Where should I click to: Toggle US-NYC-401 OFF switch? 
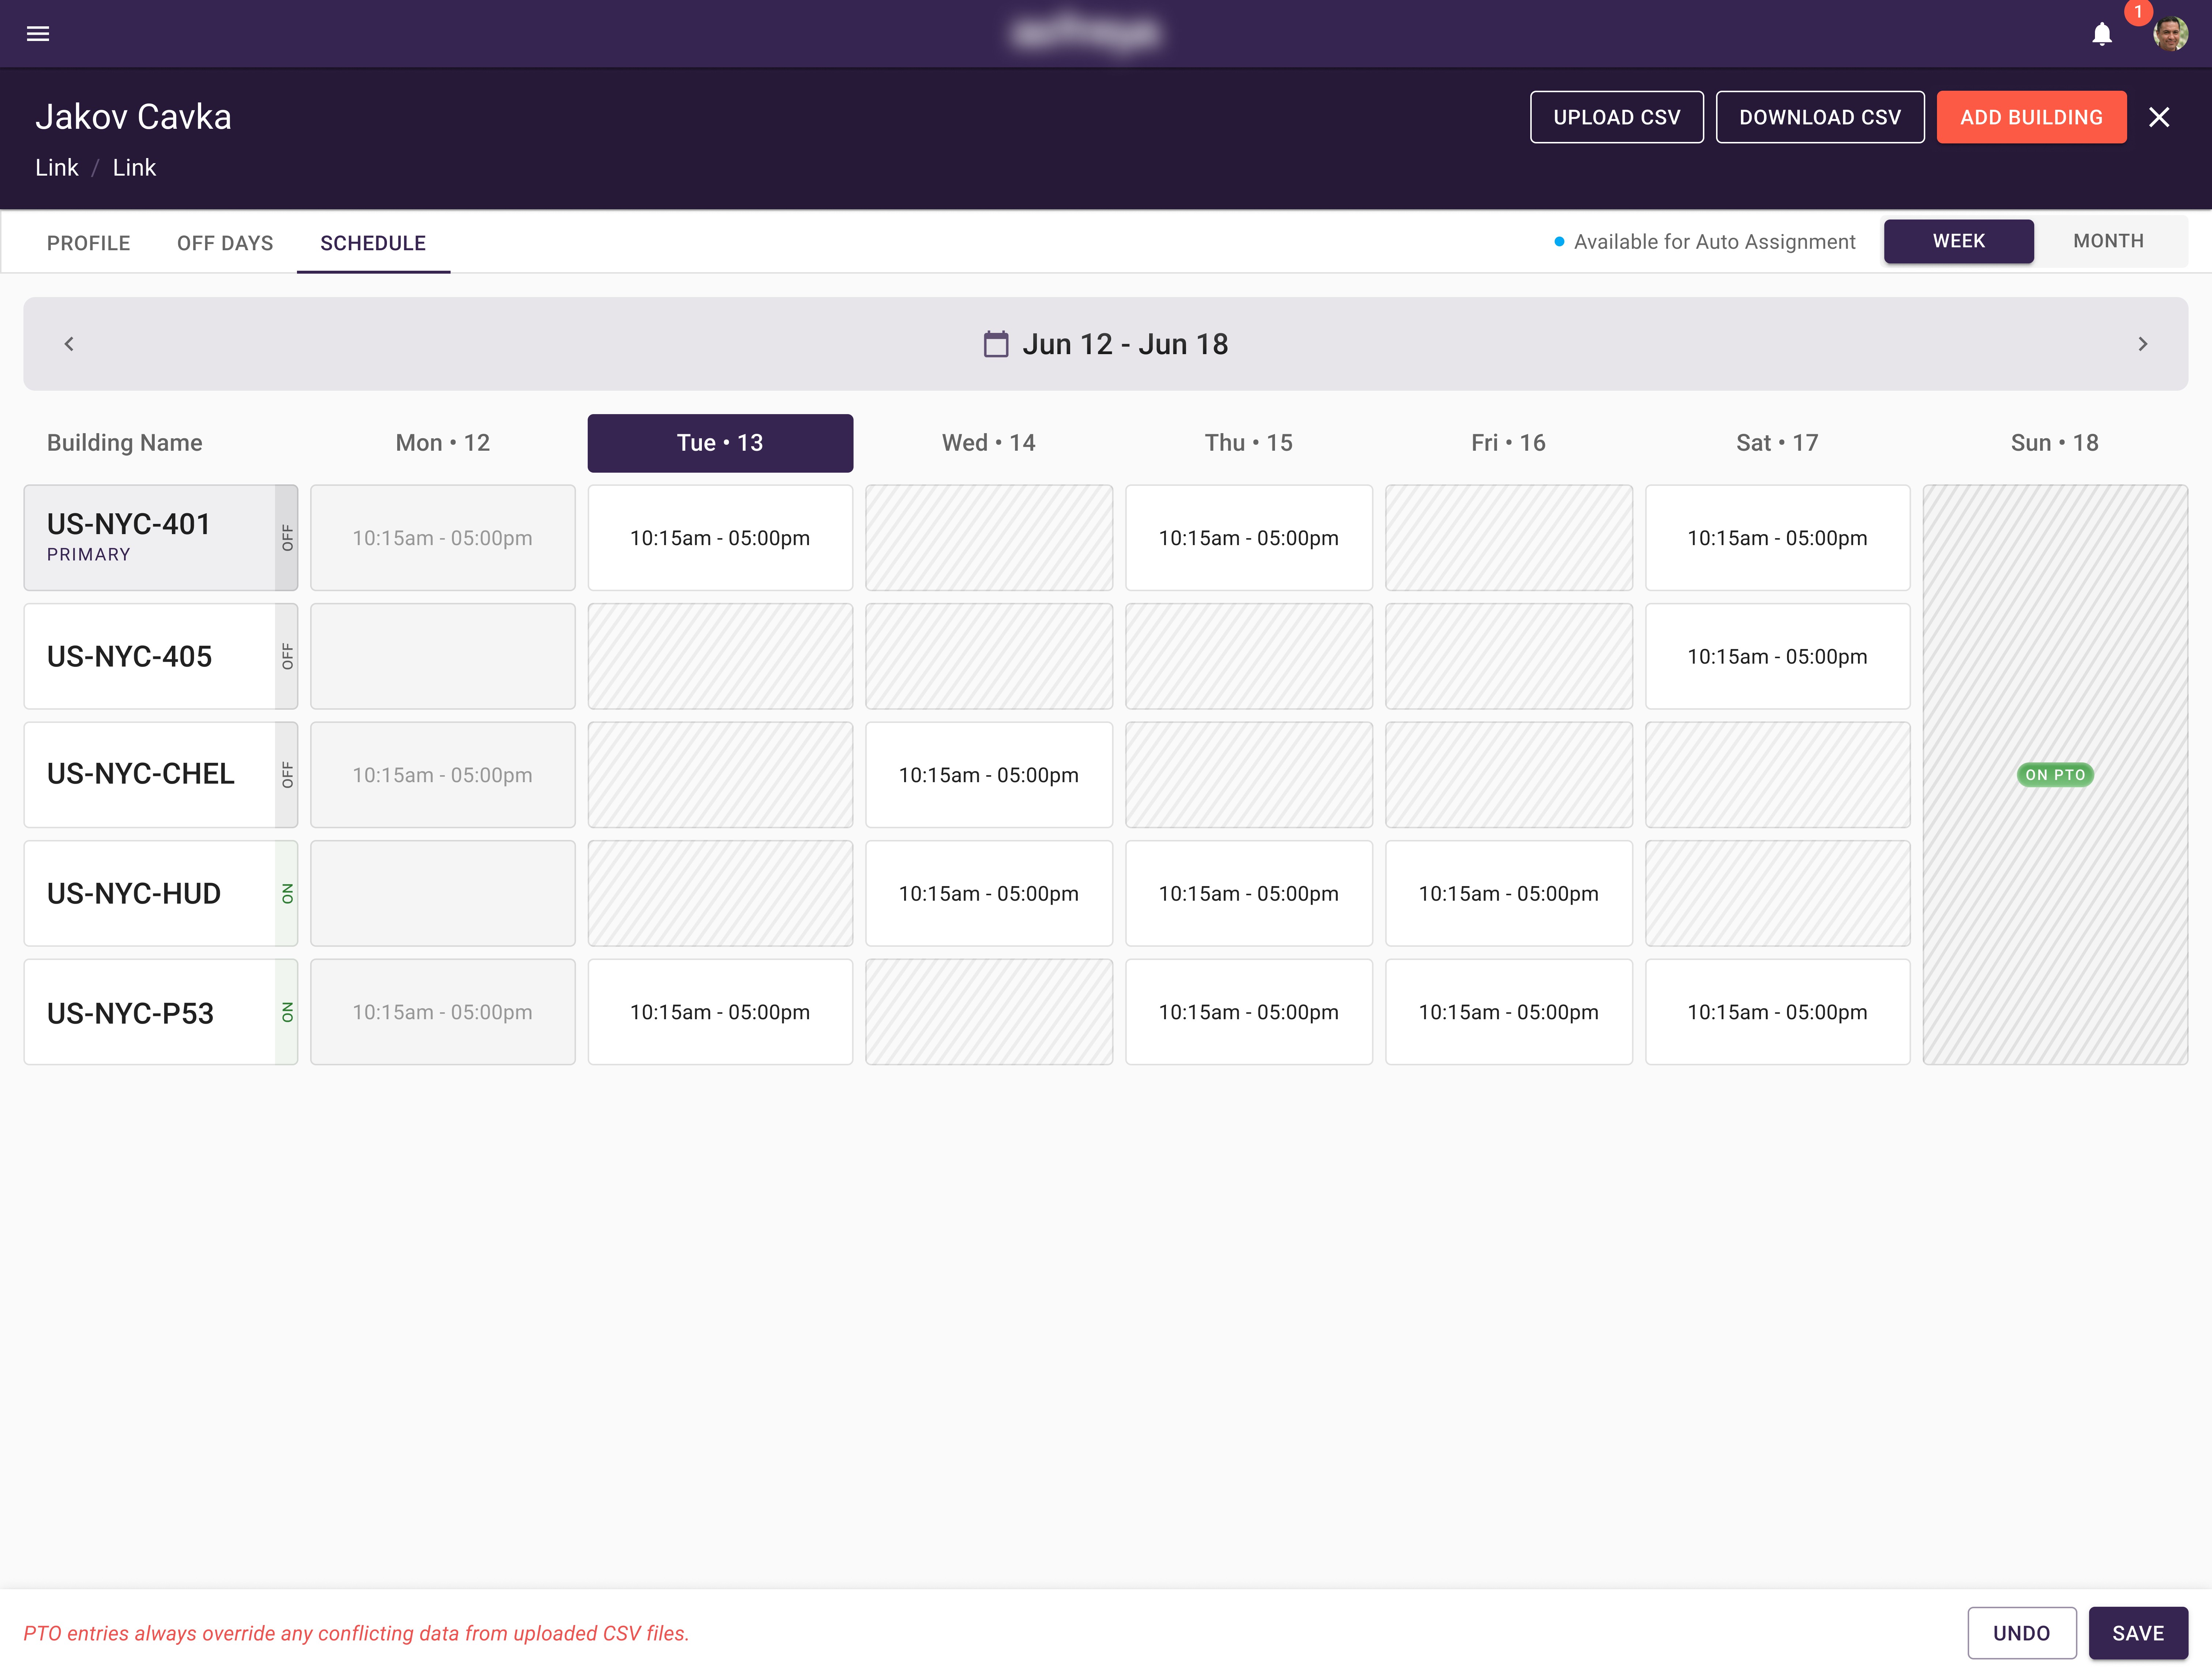click(x=287, y=538)
